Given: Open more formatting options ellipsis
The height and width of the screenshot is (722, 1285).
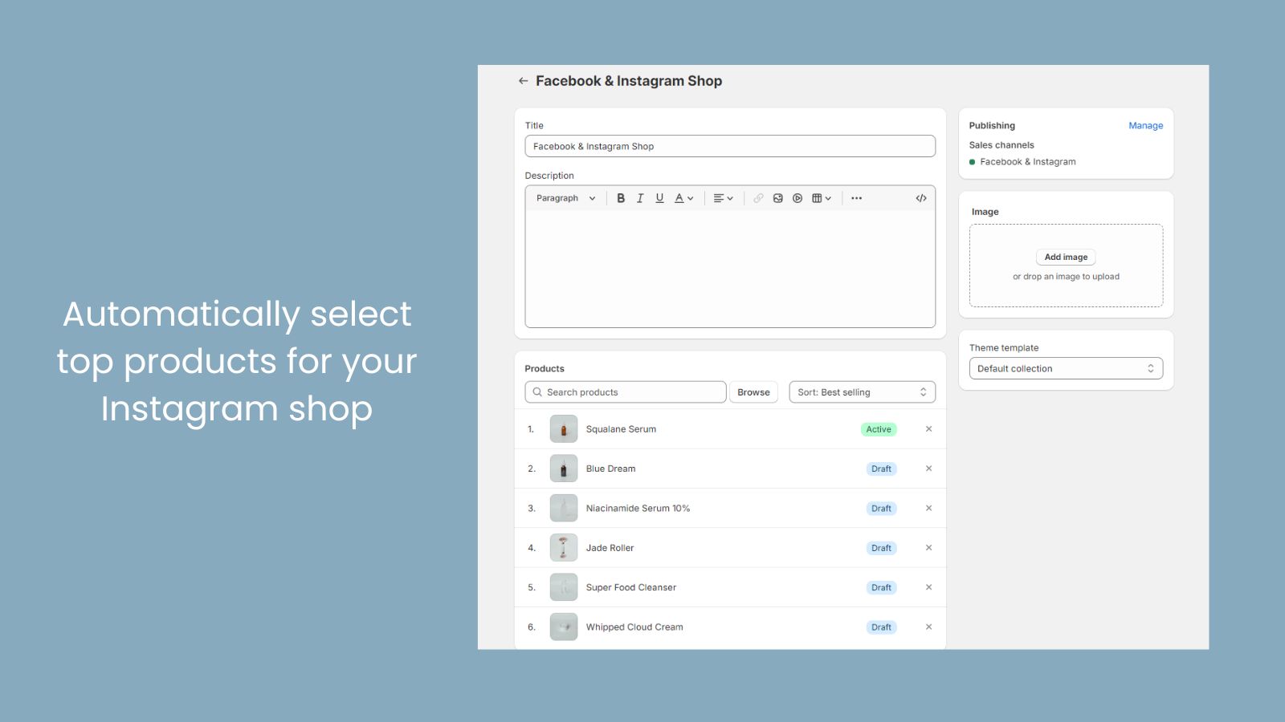Looking at the screenshot, I should pyautogui.click(x=857, y=198).
